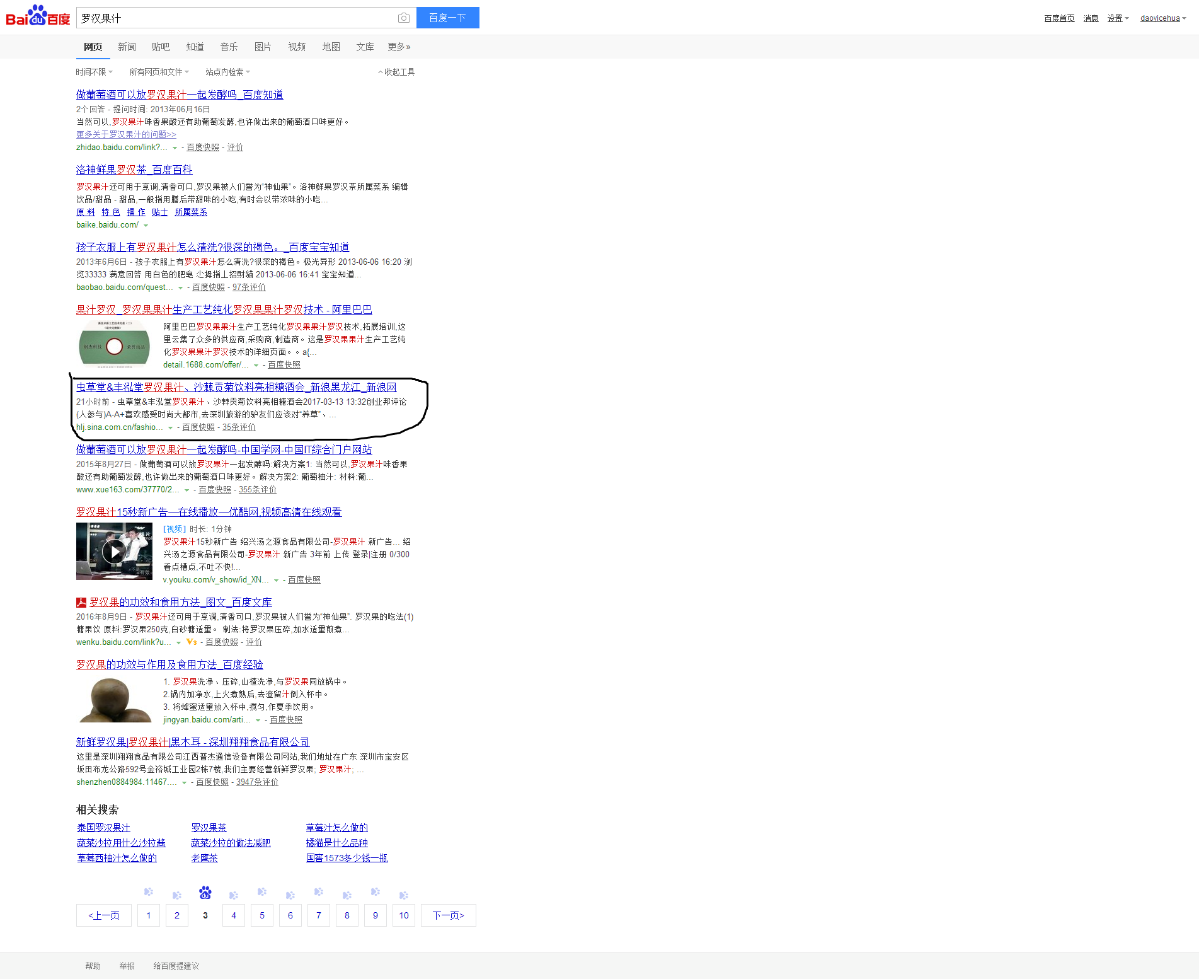Click the paw icon above page 1
The height and width of the screenshot is (979, 1199).
point(149,892)
